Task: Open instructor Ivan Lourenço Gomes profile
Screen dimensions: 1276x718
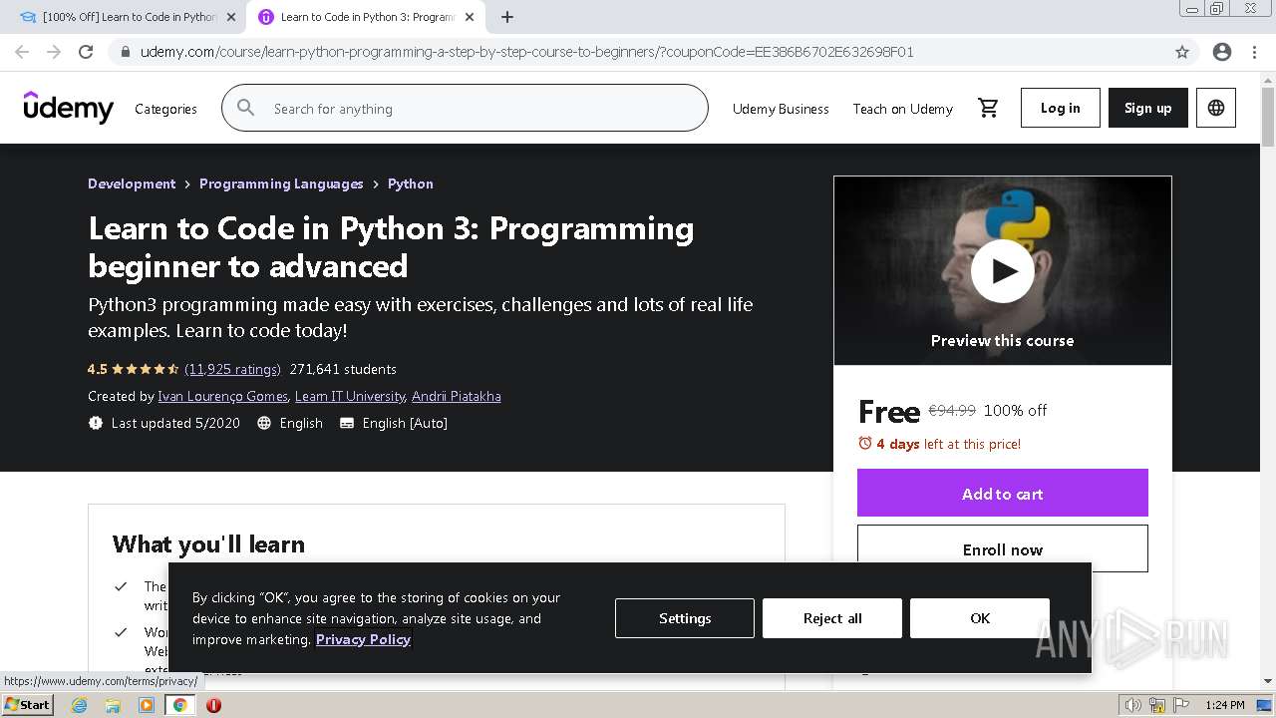Action: (x=222, y=396)
